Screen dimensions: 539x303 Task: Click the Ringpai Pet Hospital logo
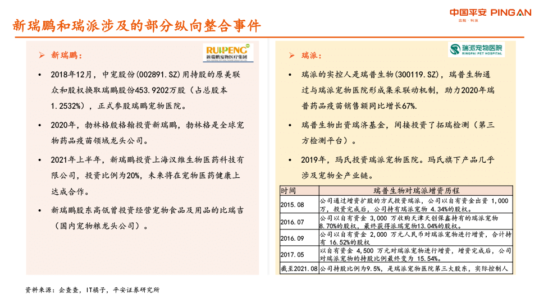pyautogui.click(x=476, y=49)
